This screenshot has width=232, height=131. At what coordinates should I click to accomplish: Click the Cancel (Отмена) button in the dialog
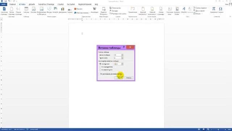coord(129,78)
